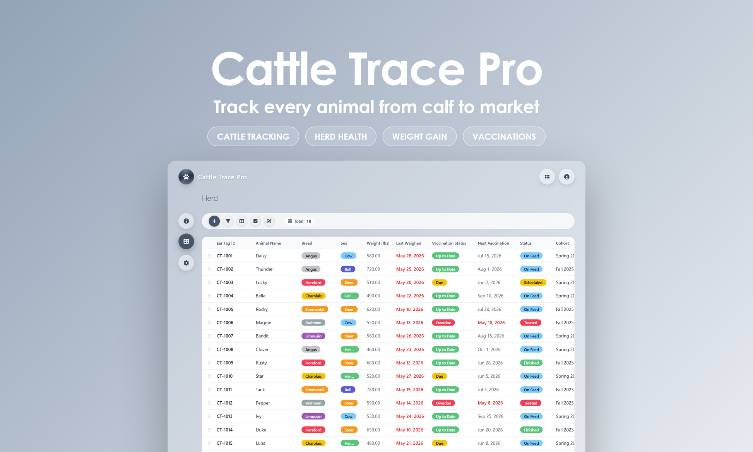
Task: Toggle the select rows checkbox tool
Action: click(255, 221)
